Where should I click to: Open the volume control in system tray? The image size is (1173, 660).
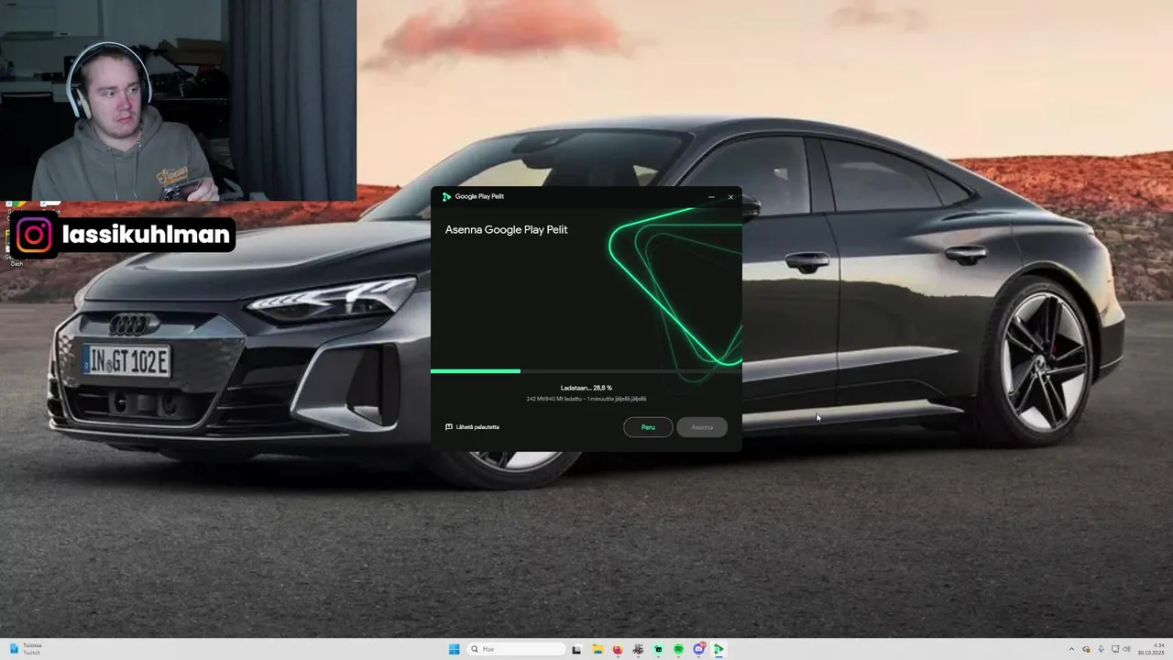[x=1127, y=649]
